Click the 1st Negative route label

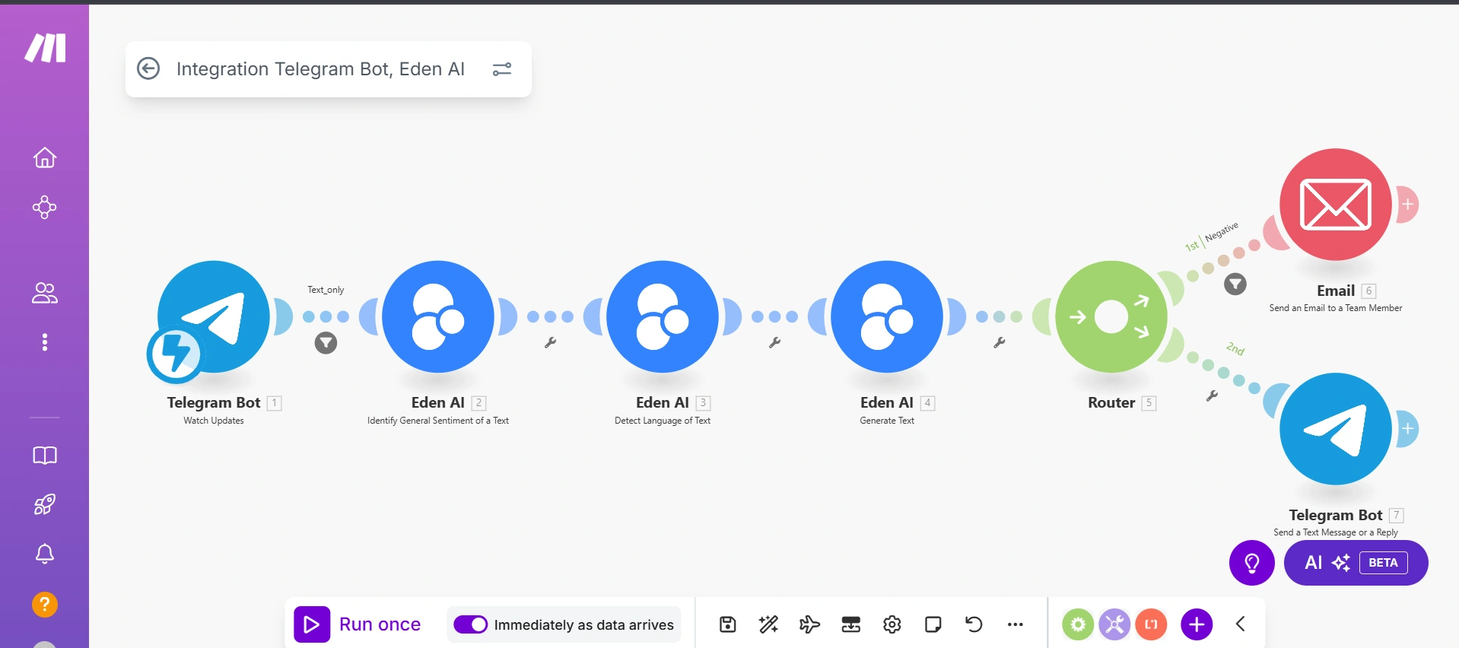[1212, 237]
